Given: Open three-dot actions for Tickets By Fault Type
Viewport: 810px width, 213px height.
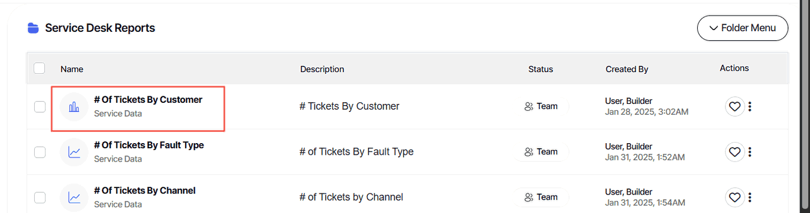Looking at the screenshot, I should click(750, 152).
